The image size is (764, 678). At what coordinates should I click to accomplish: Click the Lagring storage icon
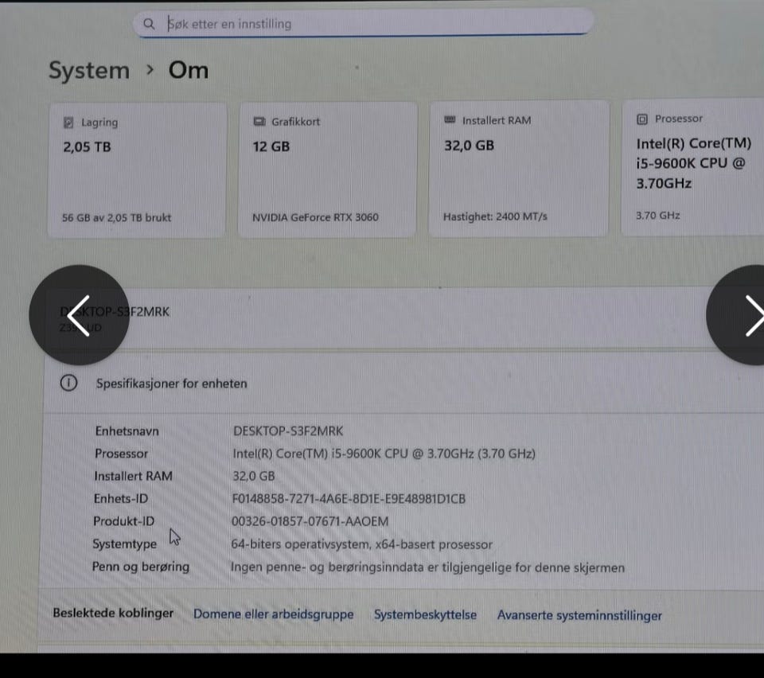68,123
